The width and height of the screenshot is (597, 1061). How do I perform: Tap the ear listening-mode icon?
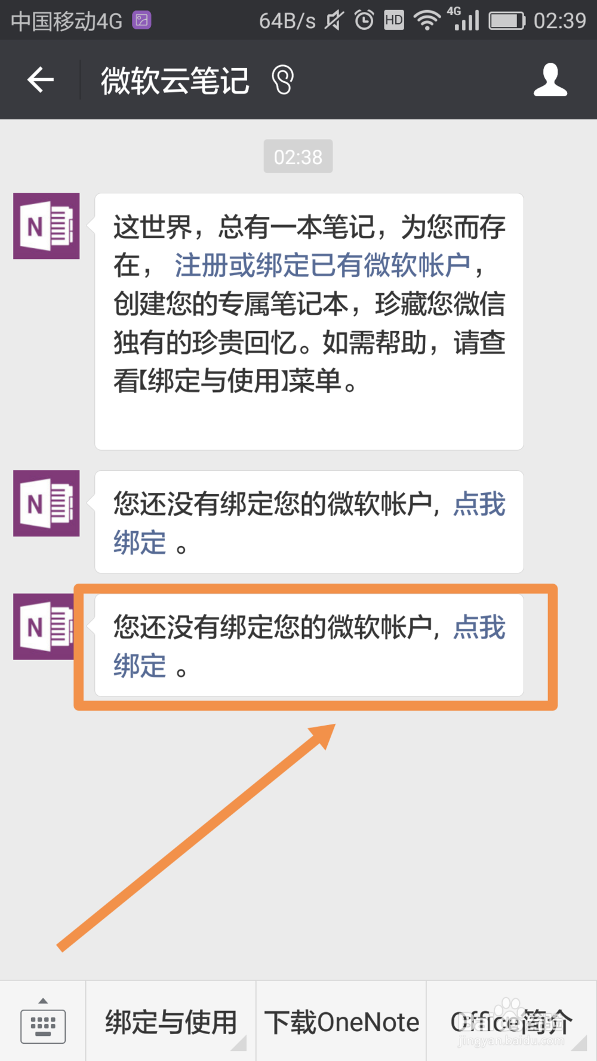[x=283, y=80]
